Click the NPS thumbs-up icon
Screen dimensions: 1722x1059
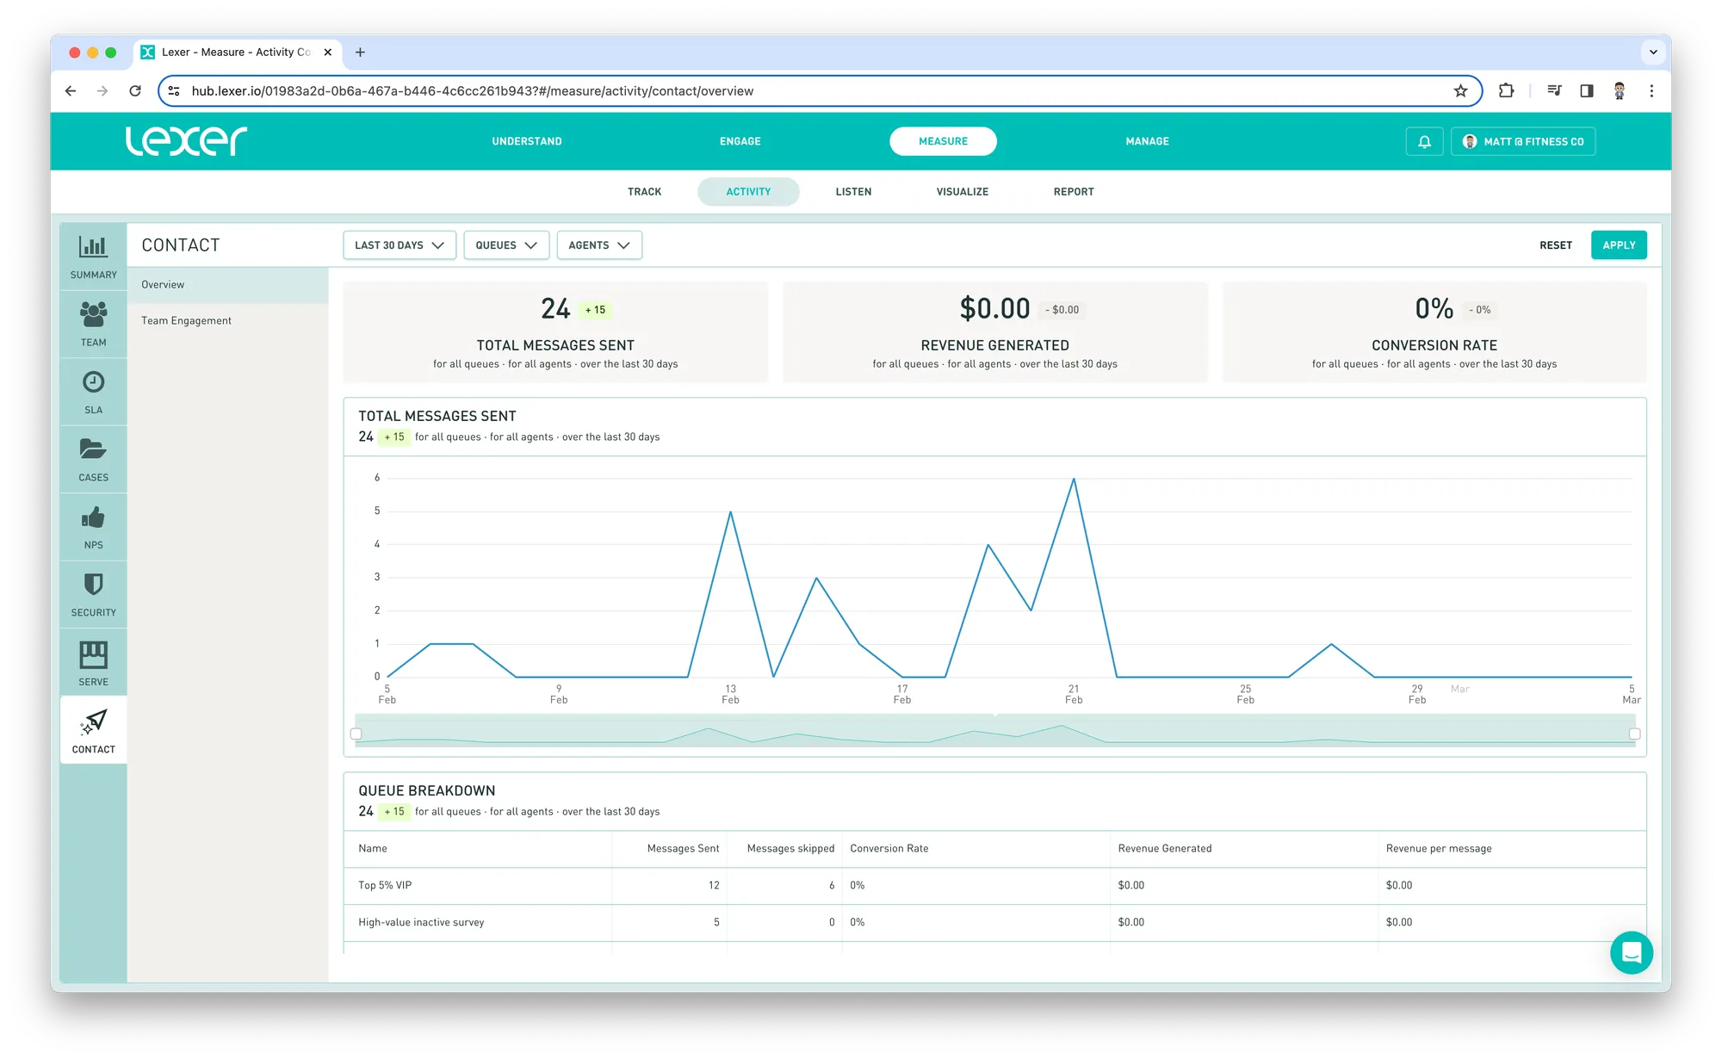[x=93, y=517]
